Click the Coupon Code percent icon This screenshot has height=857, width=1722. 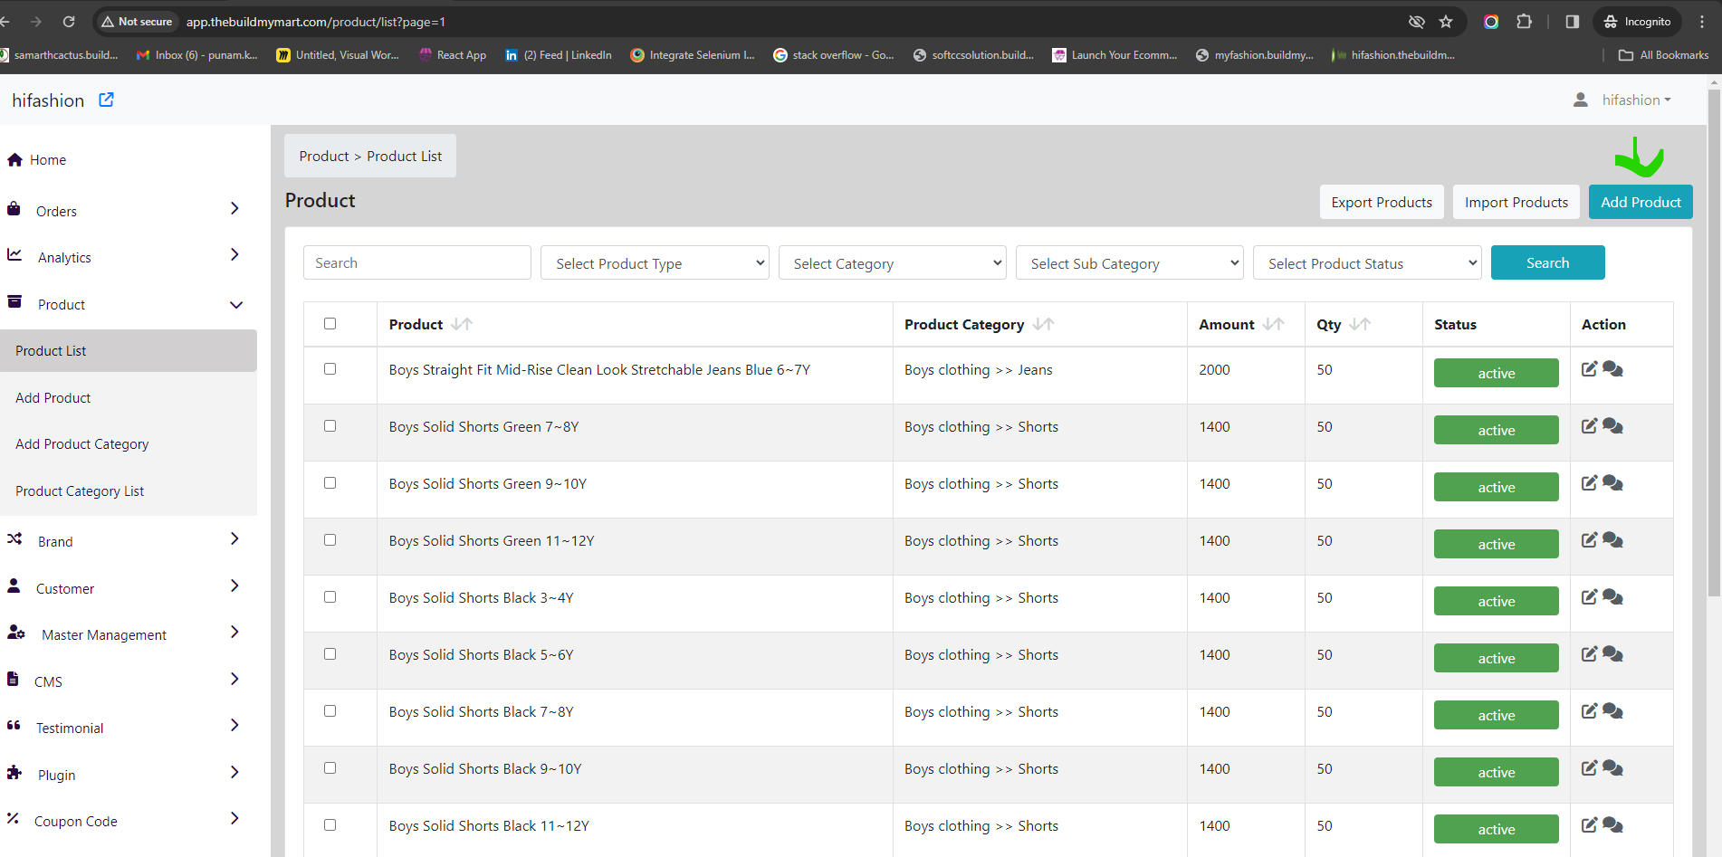(13, 819)
